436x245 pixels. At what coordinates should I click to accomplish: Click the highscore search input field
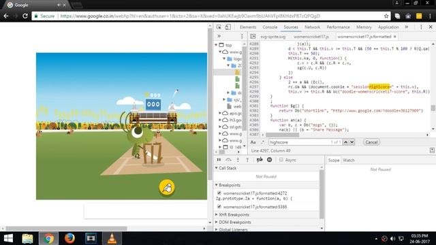point(305,142)
